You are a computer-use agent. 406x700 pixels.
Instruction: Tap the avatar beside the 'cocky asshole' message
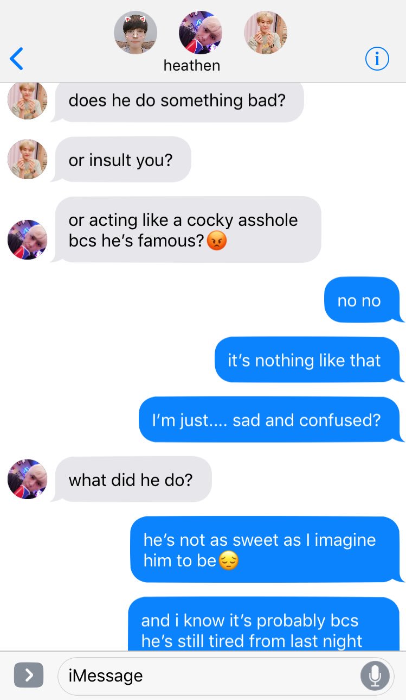coord(27,239)
